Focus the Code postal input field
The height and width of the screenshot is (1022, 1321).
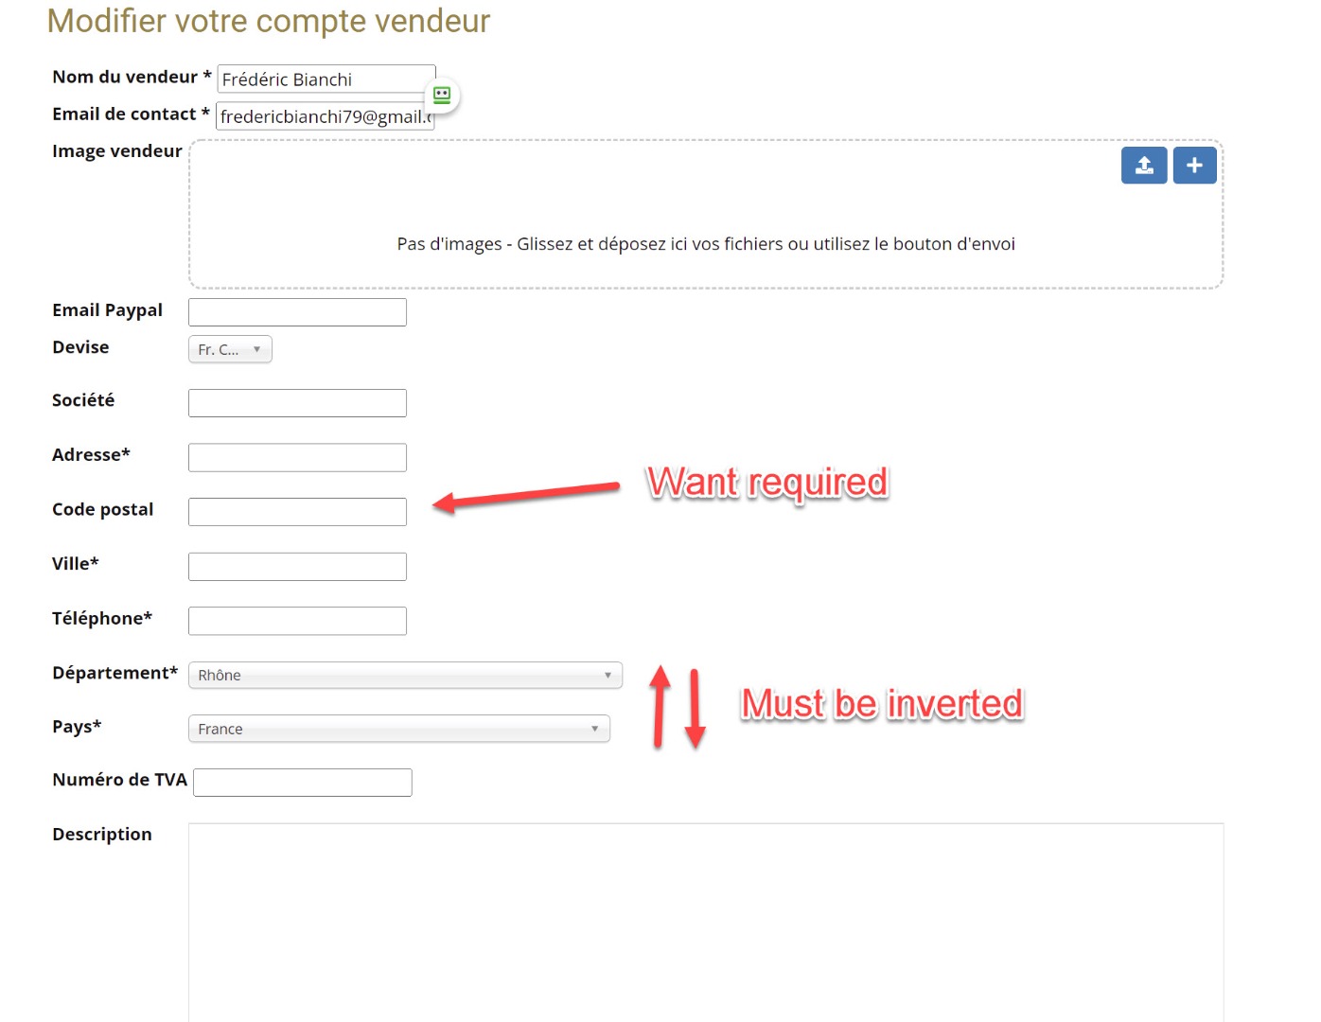[x=297, y=512]
